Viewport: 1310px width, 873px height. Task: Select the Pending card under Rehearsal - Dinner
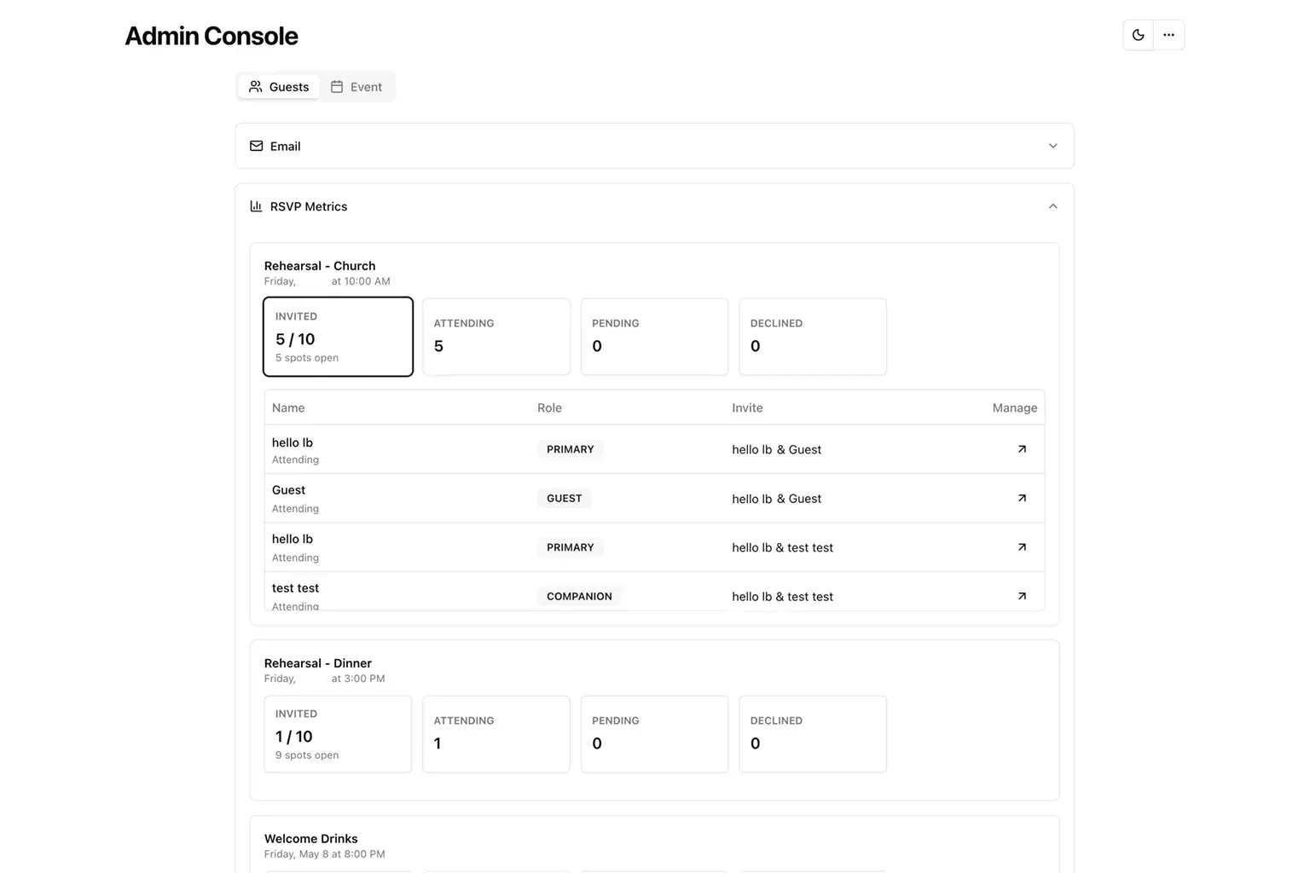click(654, 734)
